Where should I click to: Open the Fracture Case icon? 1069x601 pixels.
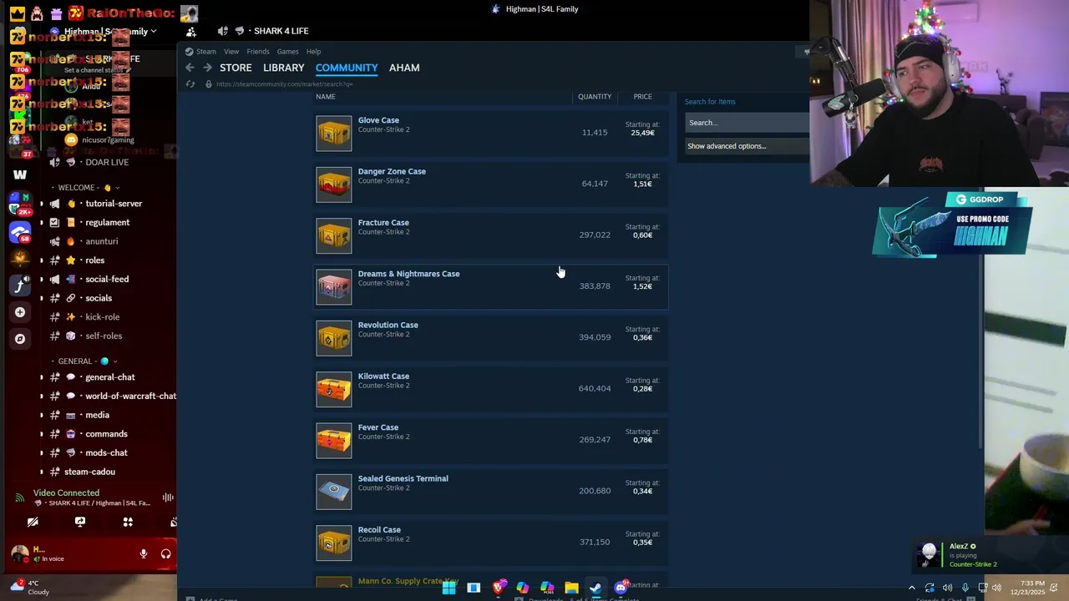point(334,235)
